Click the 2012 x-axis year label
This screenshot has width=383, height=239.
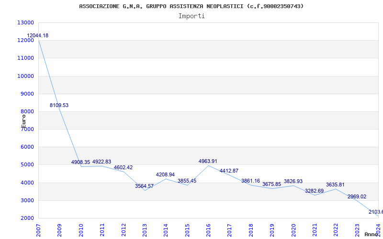124,230
